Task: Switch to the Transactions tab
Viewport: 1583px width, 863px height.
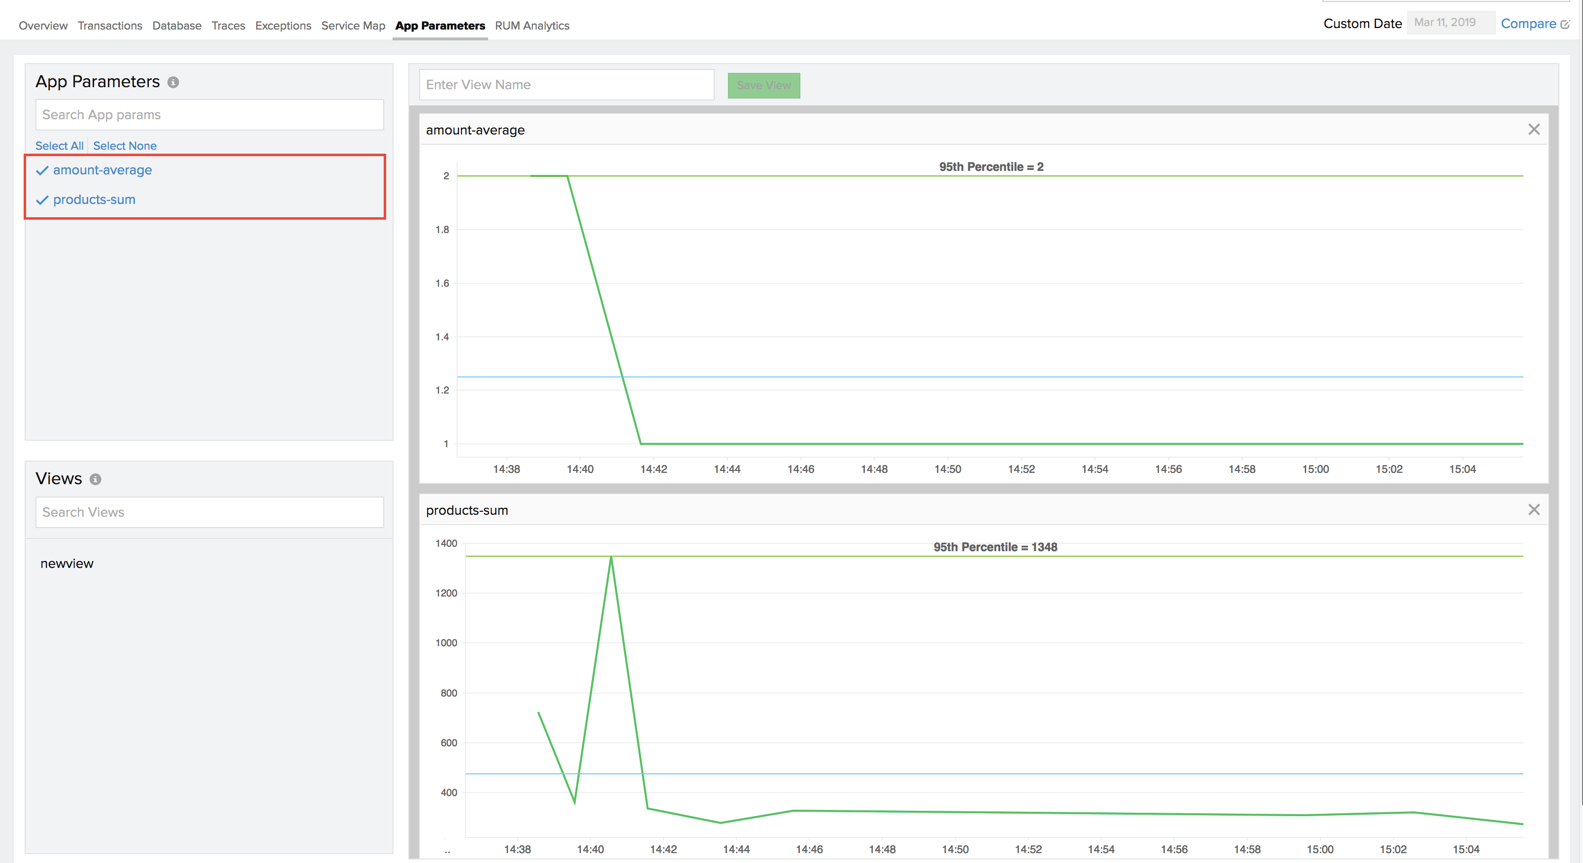Action: click(x=110, y=25)
